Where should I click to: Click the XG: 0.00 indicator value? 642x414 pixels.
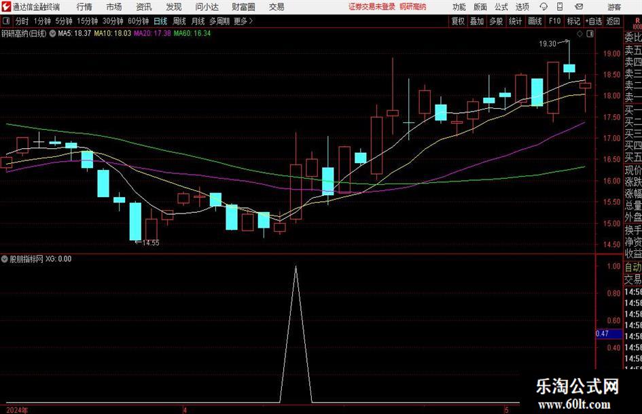point(58,258)
